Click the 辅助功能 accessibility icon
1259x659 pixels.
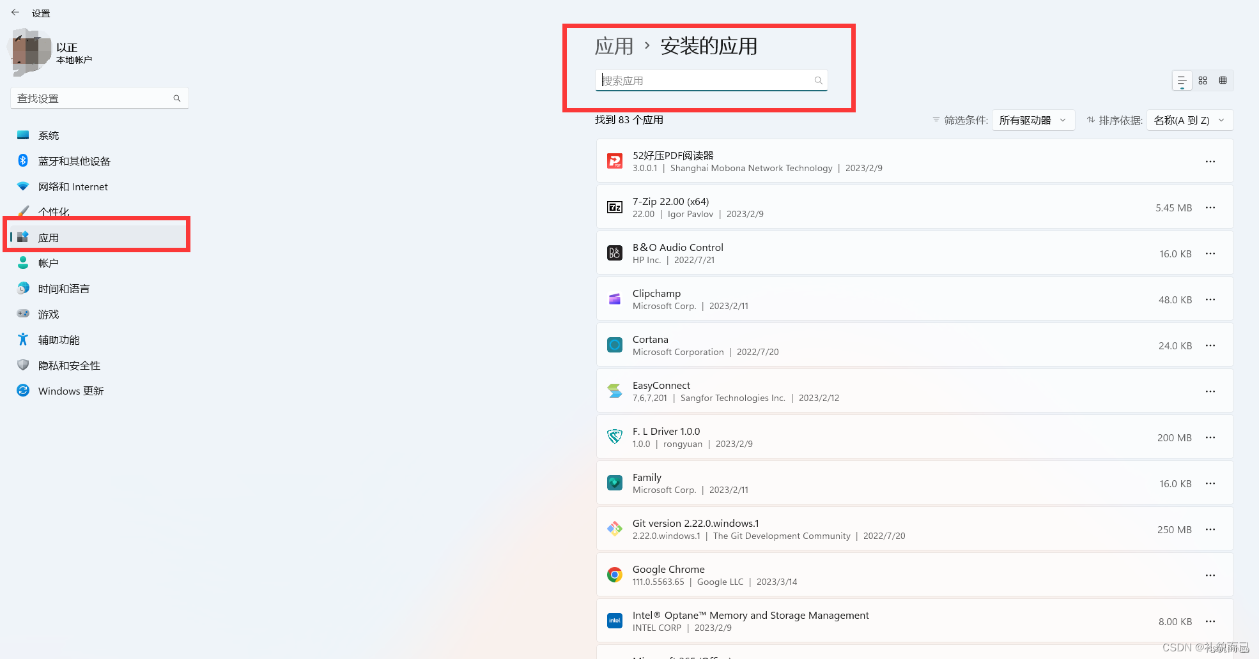point(23,339)
